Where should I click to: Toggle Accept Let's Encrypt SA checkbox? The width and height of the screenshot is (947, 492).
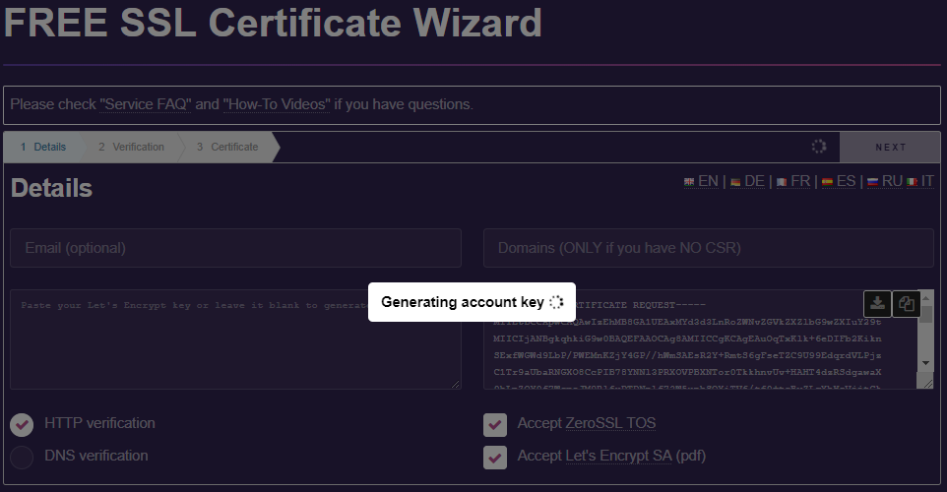pos(495,457)
